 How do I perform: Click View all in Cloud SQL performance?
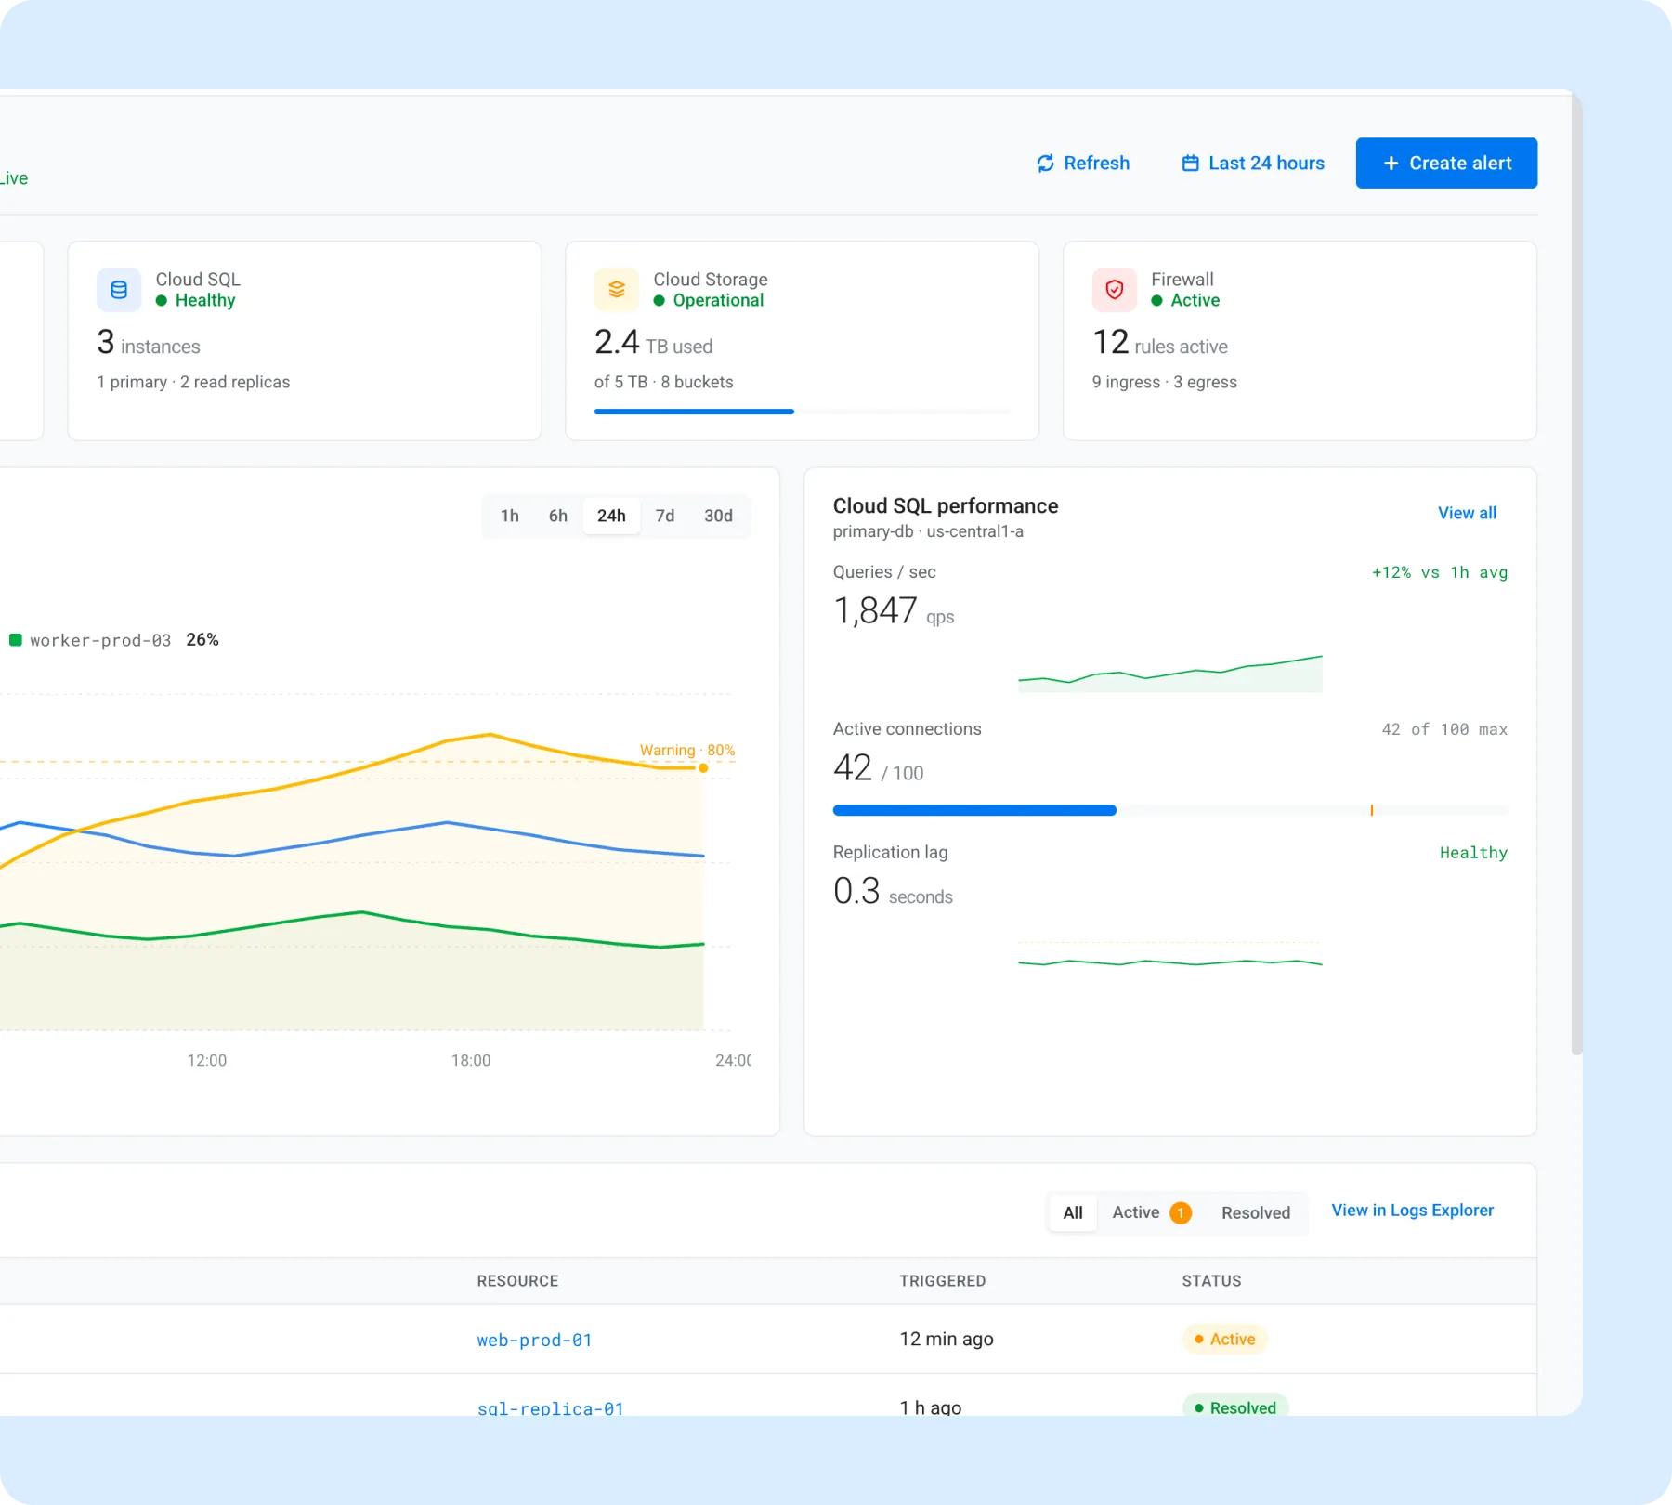pyautogui.click(x=1467, y=513)
